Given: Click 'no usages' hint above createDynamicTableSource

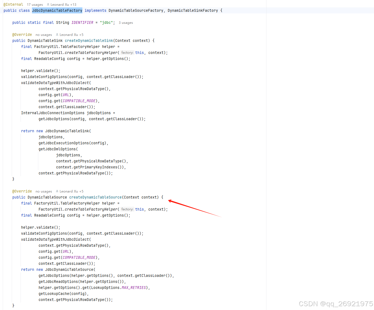Looking at the screenshot, I should [x=44, y=191].
